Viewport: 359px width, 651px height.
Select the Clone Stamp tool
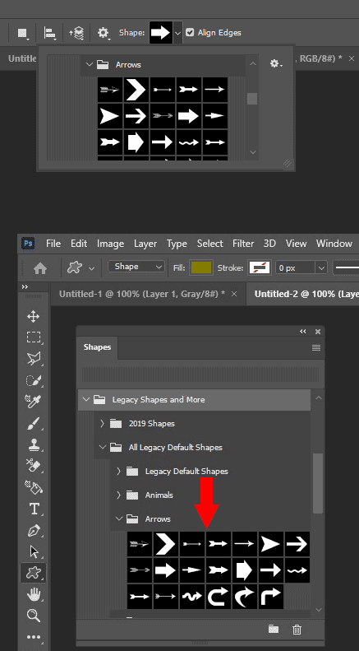(x=33, y=444)
